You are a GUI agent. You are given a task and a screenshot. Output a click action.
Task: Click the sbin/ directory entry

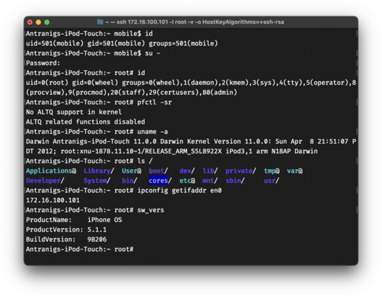tap(235, 180)
